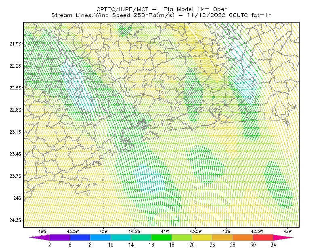Click the 21.9S latitude tick label
Viewport: 323px width, 249px height.
(15, 44)
